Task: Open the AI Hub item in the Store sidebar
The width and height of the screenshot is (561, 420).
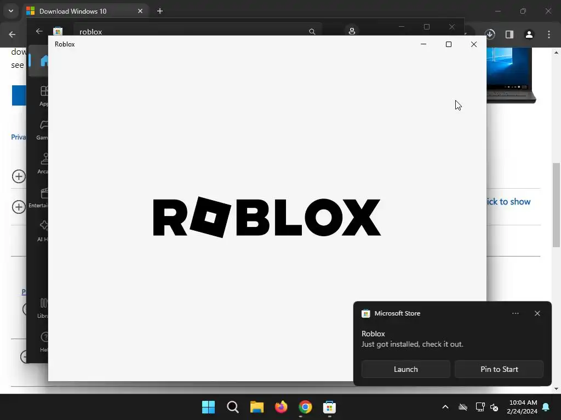Action: tap(43, 231)
